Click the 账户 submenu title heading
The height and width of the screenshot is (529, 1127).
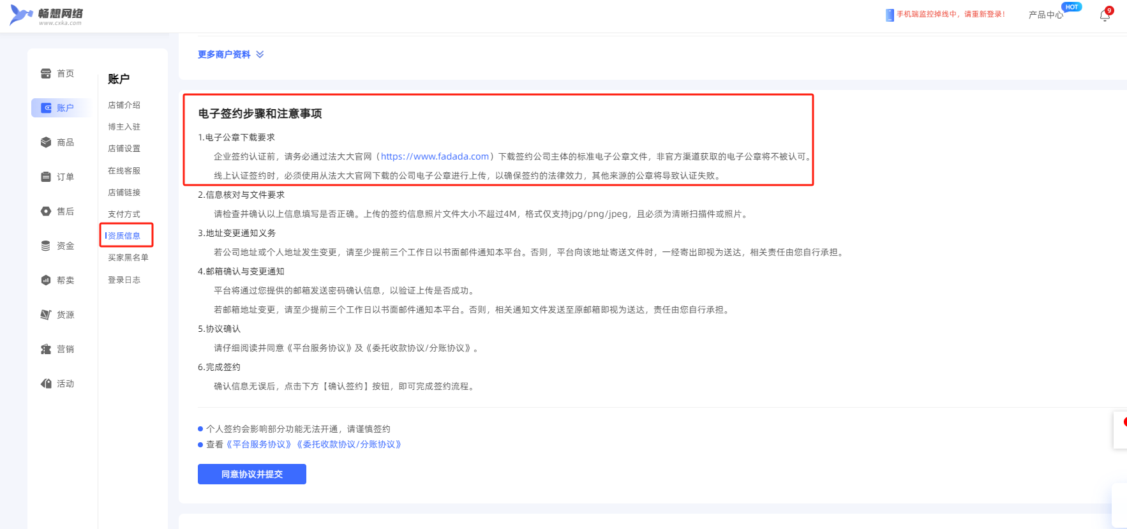click(119, 79)
